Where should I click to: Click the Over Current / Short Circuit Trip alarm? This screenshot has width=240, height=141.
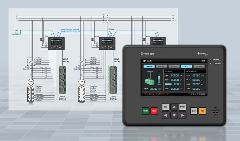pyautogui.click(x=156, y=94)
